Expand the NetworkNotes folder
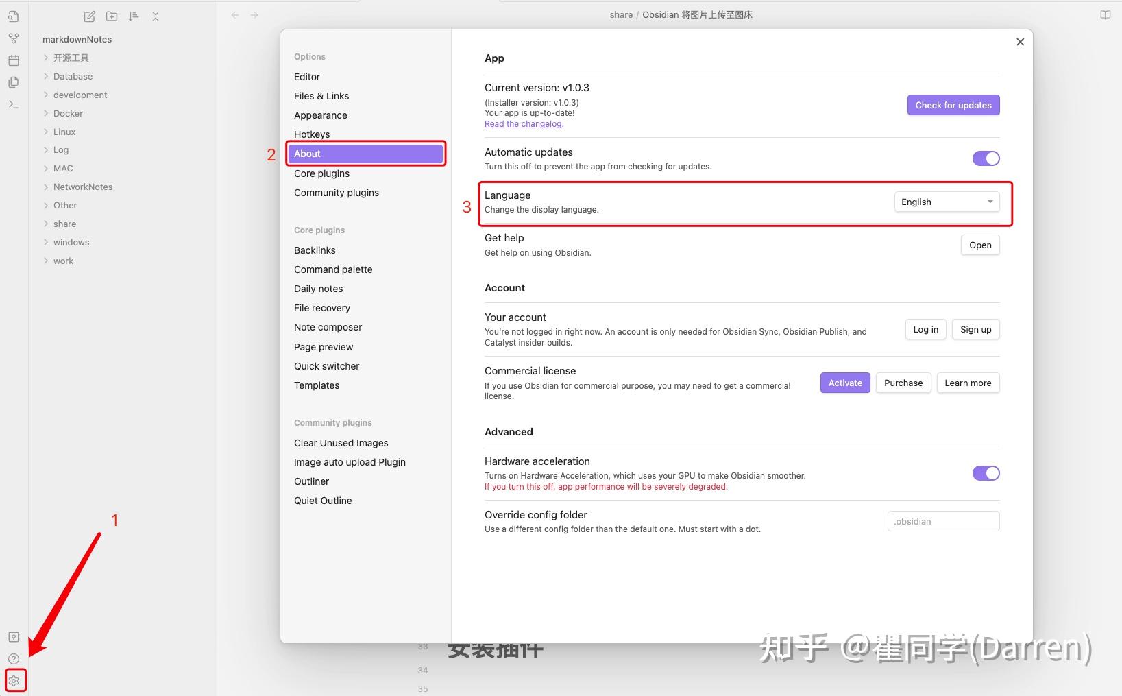 coord(83,187)
